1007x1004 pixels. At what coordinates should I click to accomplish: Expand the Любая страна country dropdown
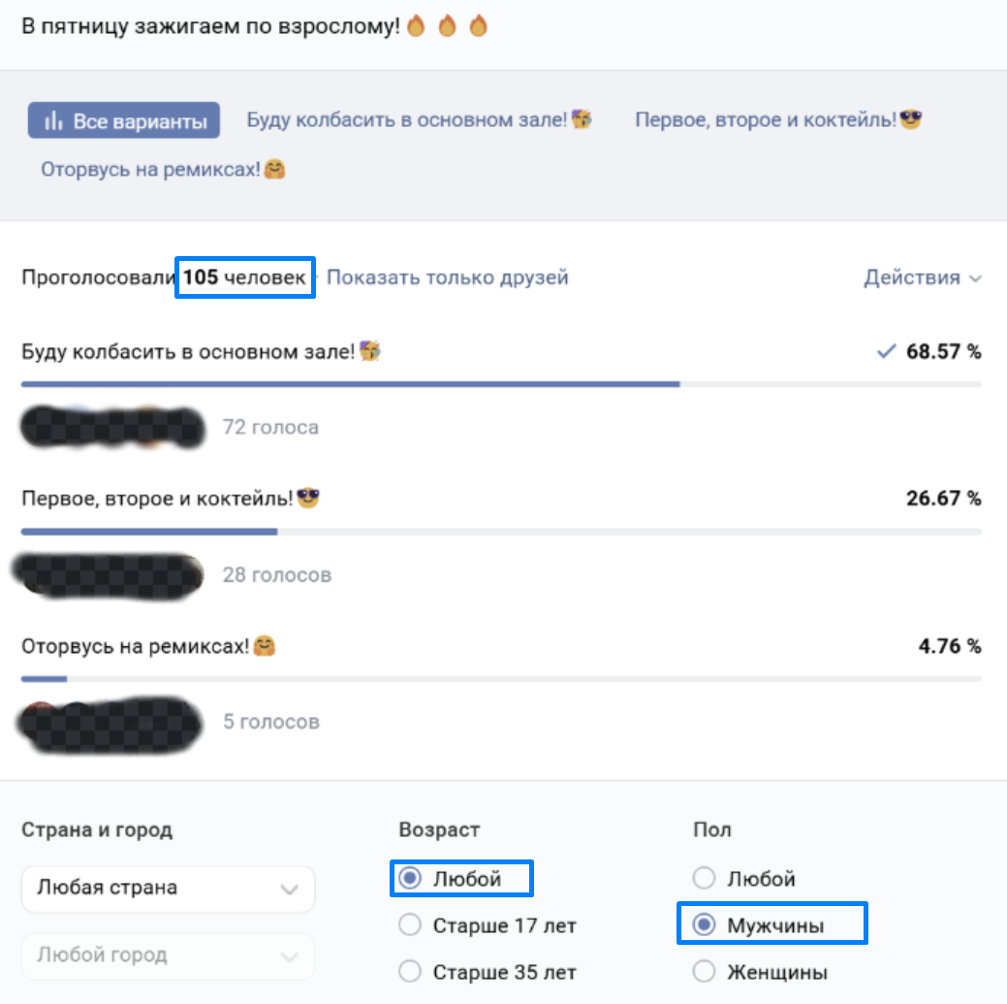coord(168,889)
